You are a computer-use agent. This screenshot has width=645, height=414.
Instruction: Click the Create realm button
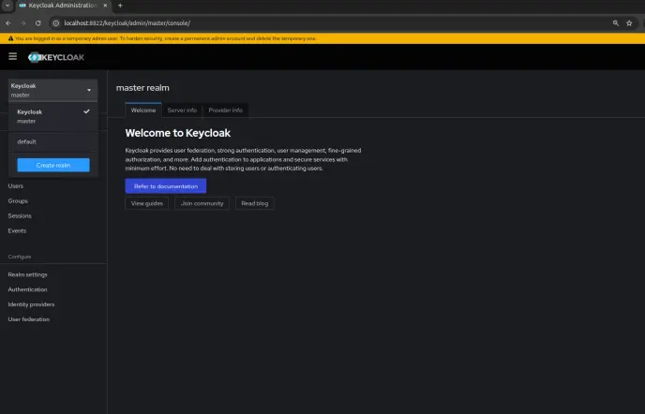(x=53, y=165)
